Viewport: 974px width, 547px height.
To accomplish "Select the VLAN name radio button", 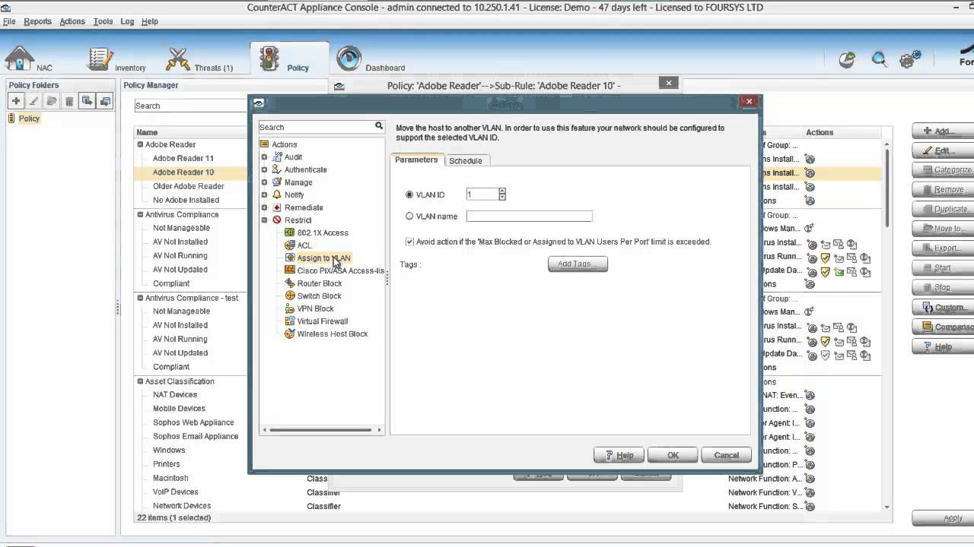I will pos(409,217).
